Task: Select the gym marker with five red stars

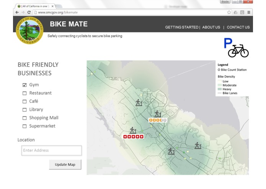Action: coord(133,130)
